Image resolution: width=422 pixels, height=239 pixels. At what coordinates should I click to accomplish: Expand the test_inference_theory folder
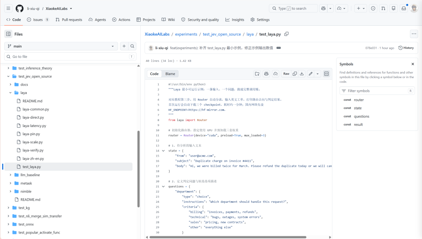(x=8, y=68)
